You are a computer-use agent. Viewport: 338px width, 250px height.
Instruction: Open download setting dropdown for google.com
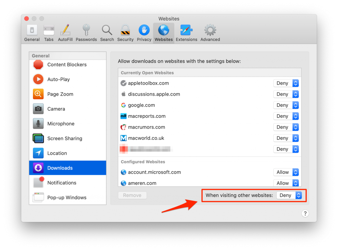click(x=286, y=105)
